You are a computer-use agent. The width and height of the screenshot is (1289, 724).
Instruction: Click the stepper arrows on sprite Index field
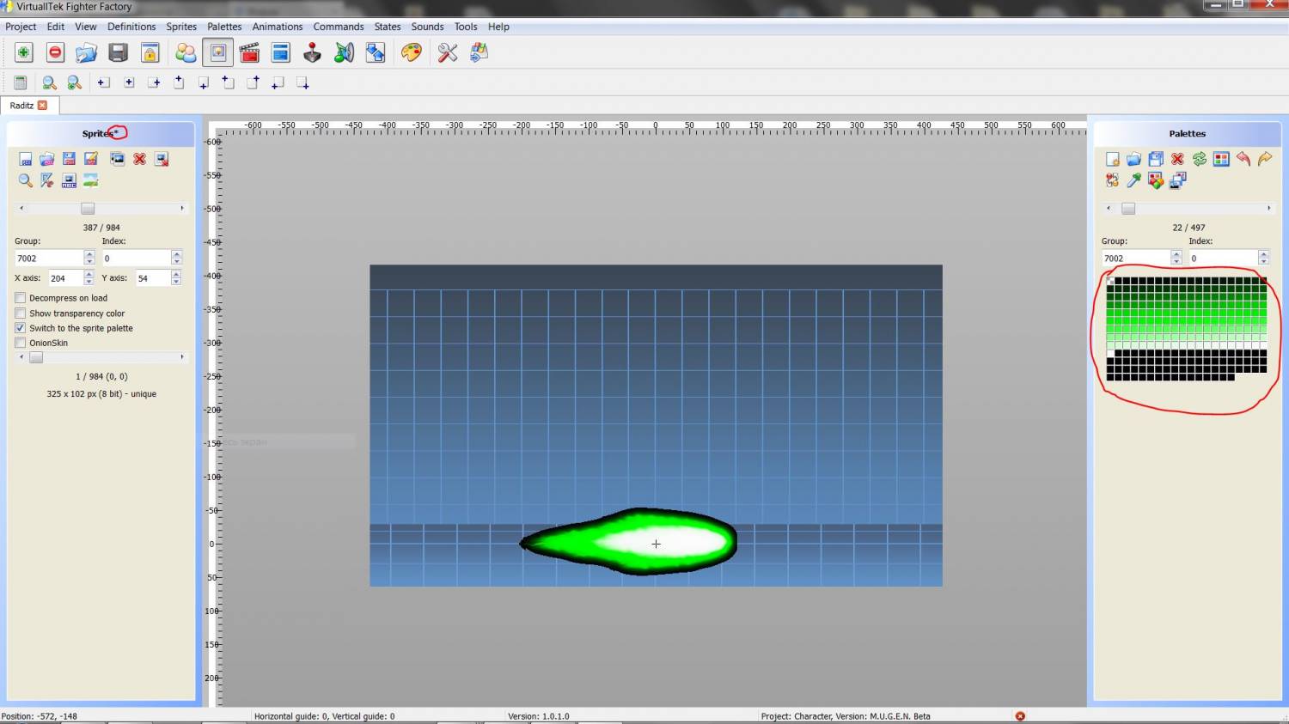click(x=176, y=258)
